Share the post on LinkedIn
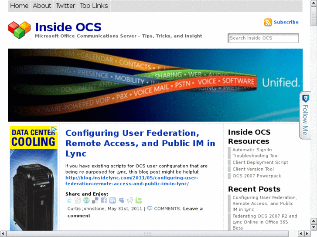Screen dimensions: 317x237 [112, 200]
